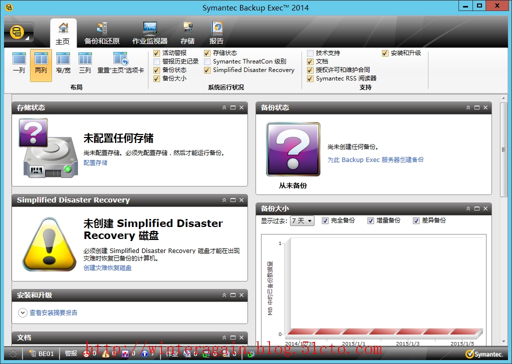Click the Symantec logo in status bar
Viewport: 512px width, 364px height.
[484, 354]
